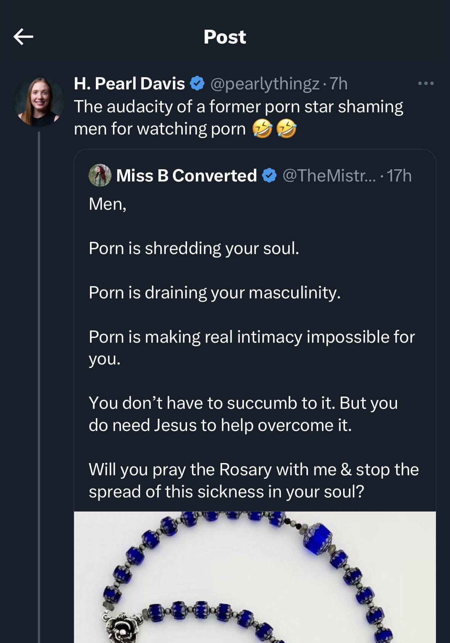Click Miss B Converted's verified badge
This screenshot has width=450, height=643.
point(269,176)
